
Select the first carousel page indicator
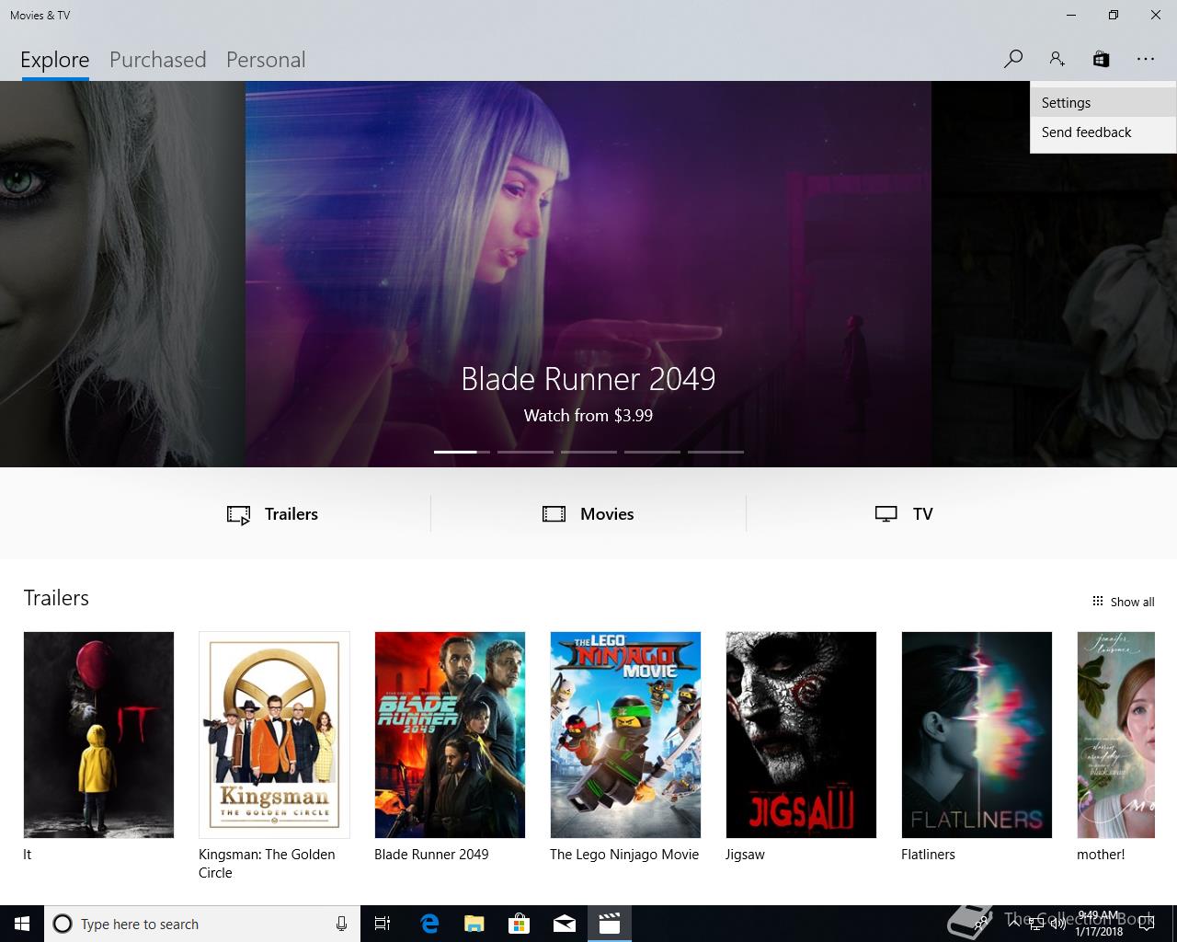point(462,452)
